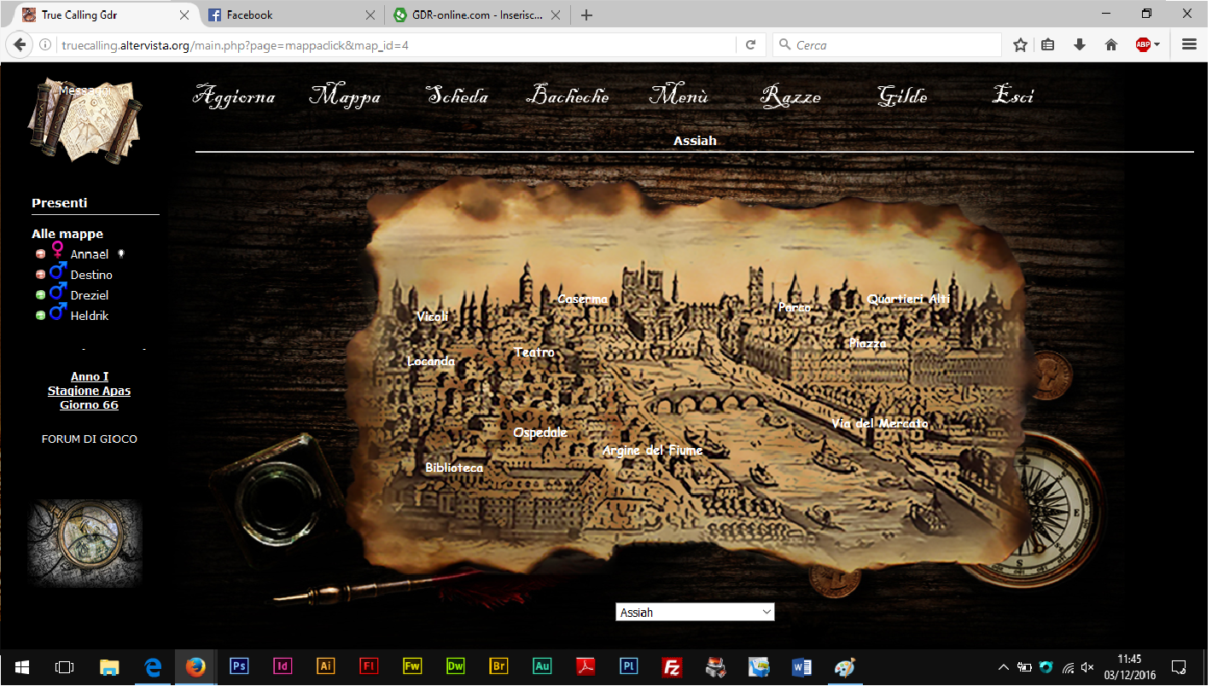Open Razze in the top menu
The width and height of the screenshot is (1212, 686).
tap(790, 96)
